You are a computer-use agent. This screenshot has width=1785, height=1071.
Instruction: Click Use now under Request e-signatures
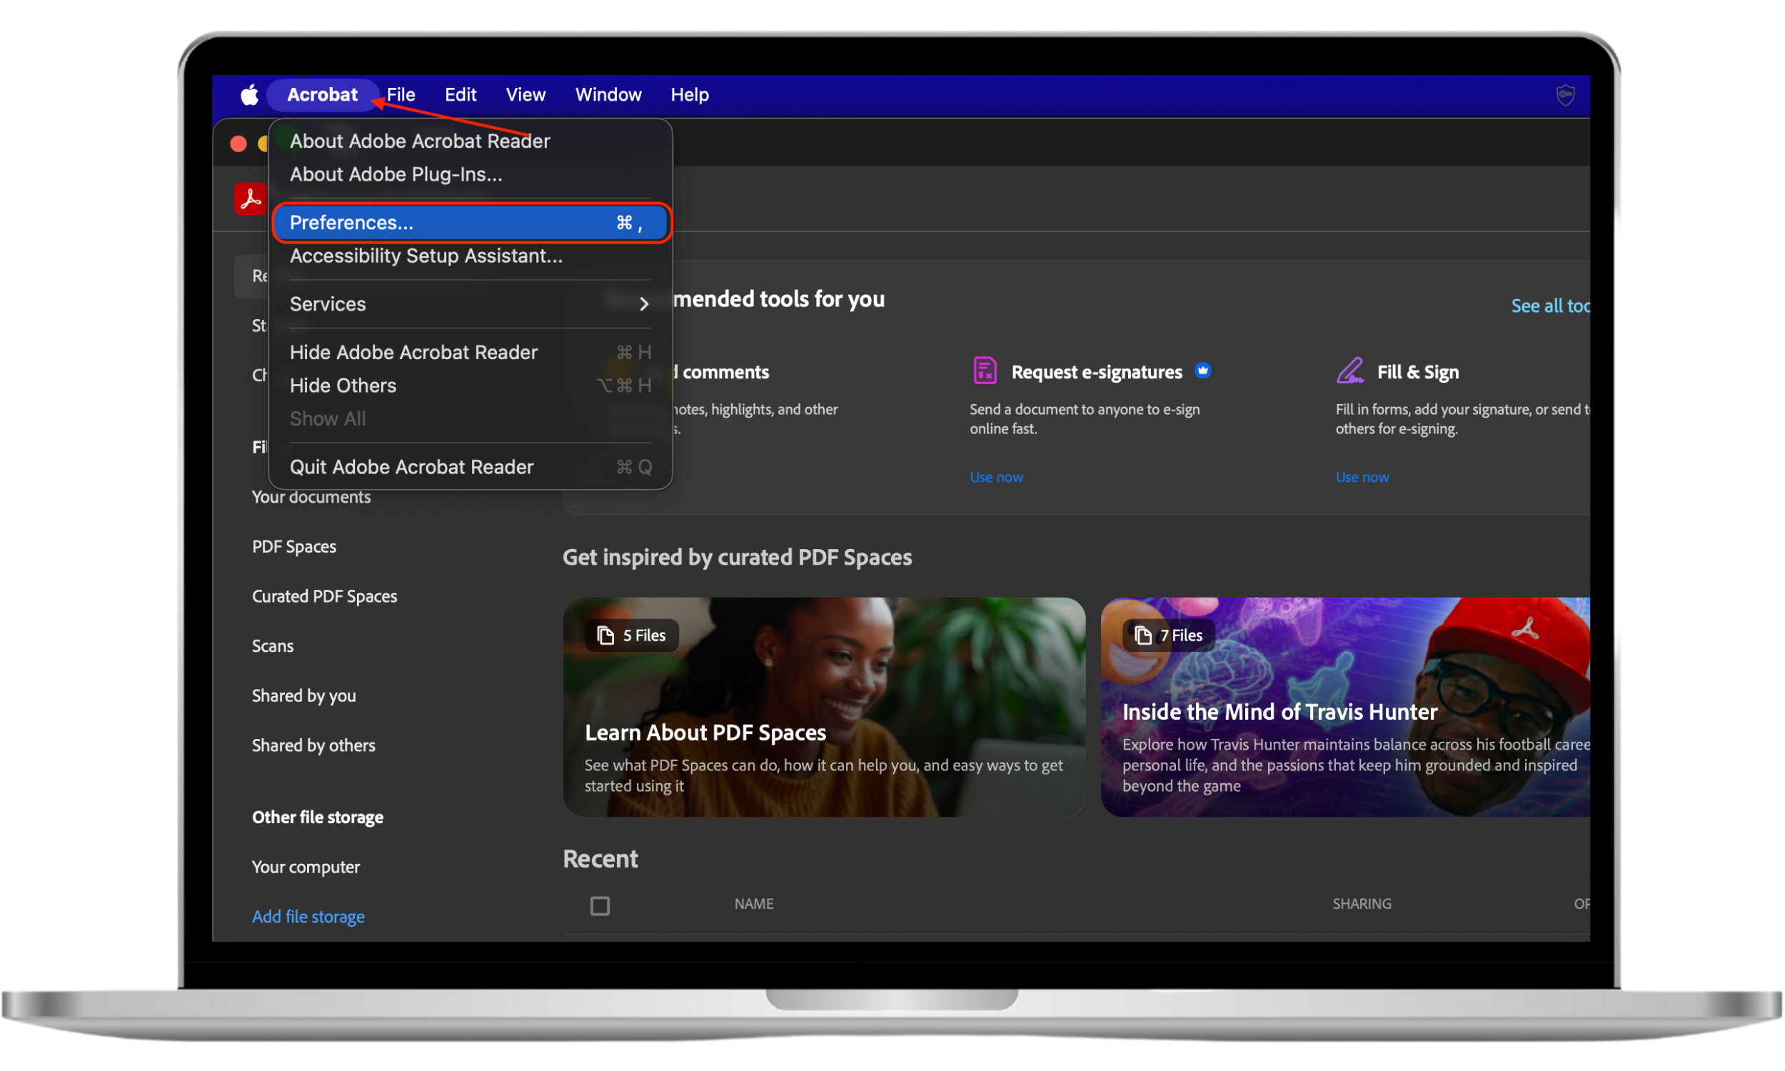(x=996, y=477)
